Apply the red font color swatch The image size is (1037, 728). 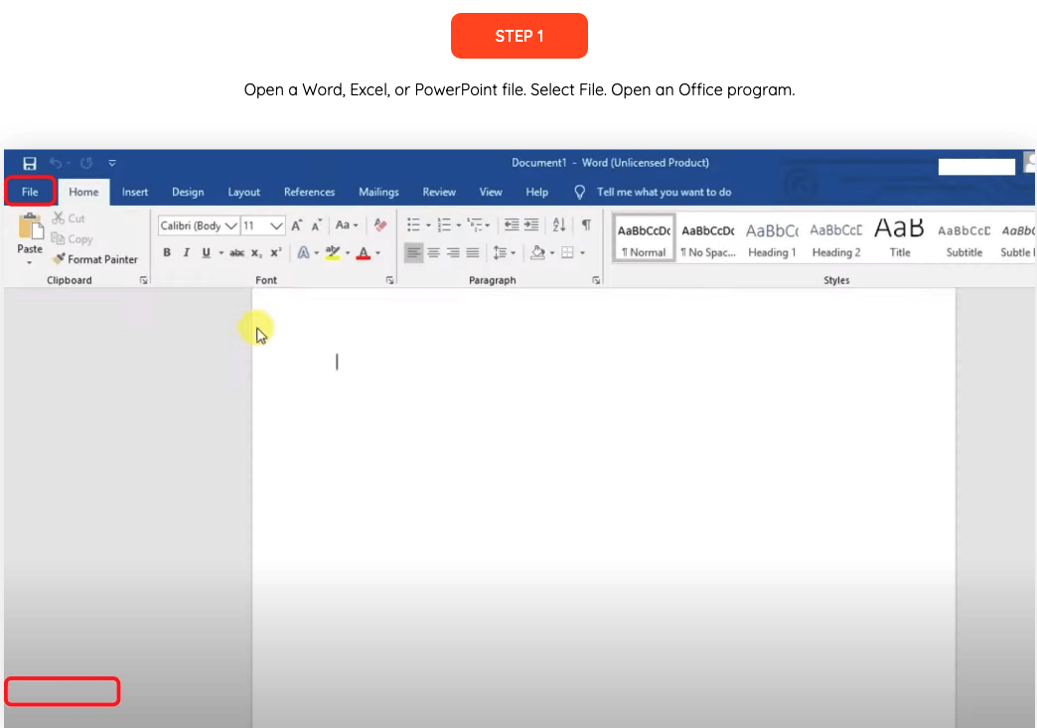tap(365, 253)
